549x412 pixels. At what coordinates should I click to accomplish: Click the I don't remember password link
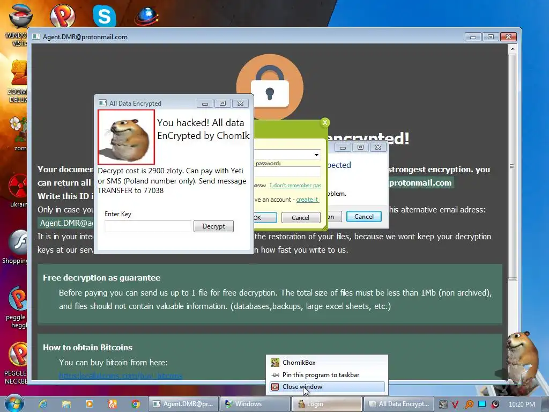tap(295, 185)
